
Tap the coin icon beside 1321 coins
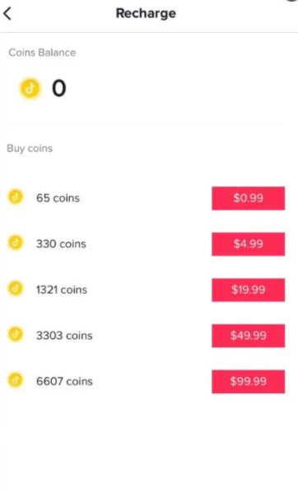coord(16,289)
